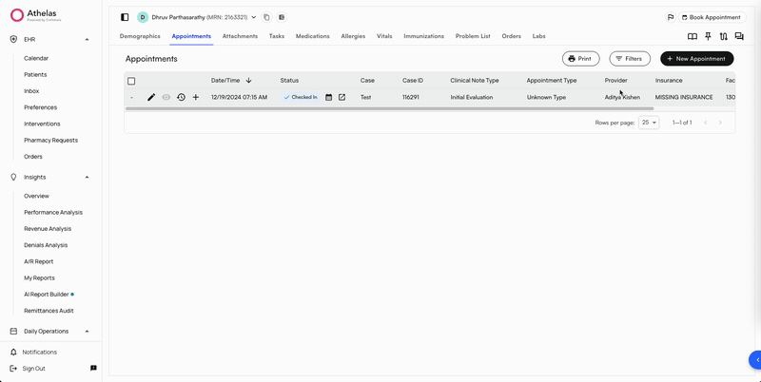Open Pharmacy Requests in sidebar
Viewport: 761px width, 382px height.
tap(51, 141)
